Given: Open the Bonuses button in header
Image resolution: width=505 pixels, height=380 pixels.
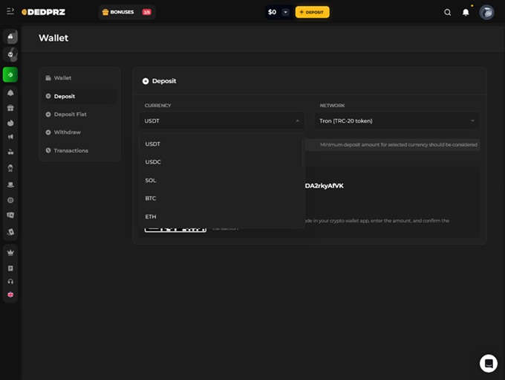Looking at the screenshot, I should click(126, 12).
